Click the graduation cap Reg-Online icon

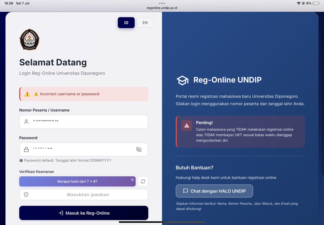pyautogui.click(x=182, y=80)
